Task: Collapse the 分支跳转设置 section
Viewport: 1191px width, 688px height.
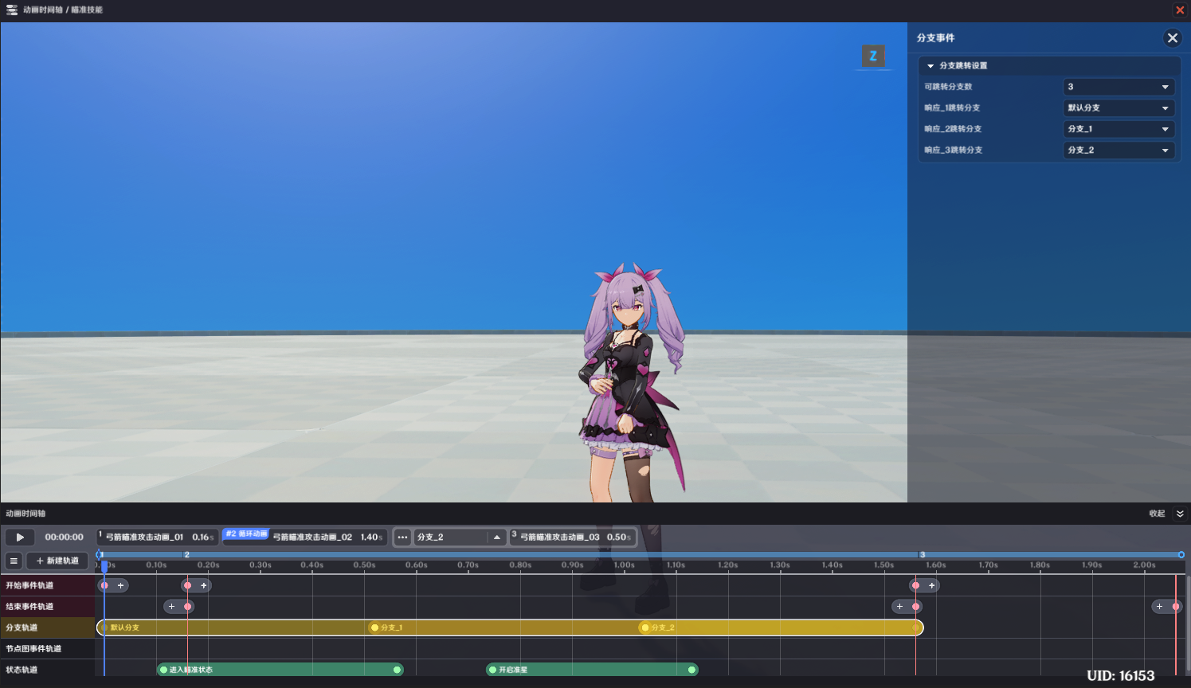Action: [x=930, y=66]
